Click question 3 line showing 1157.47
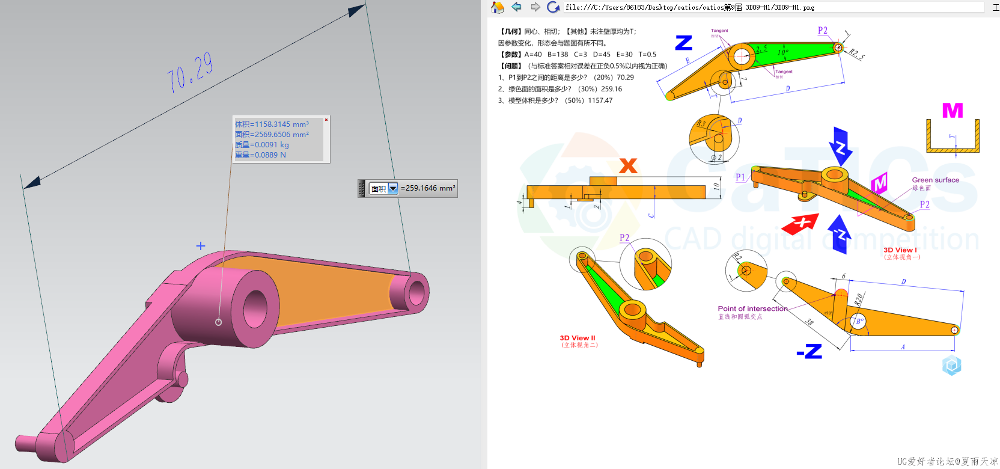 point(555,100)
